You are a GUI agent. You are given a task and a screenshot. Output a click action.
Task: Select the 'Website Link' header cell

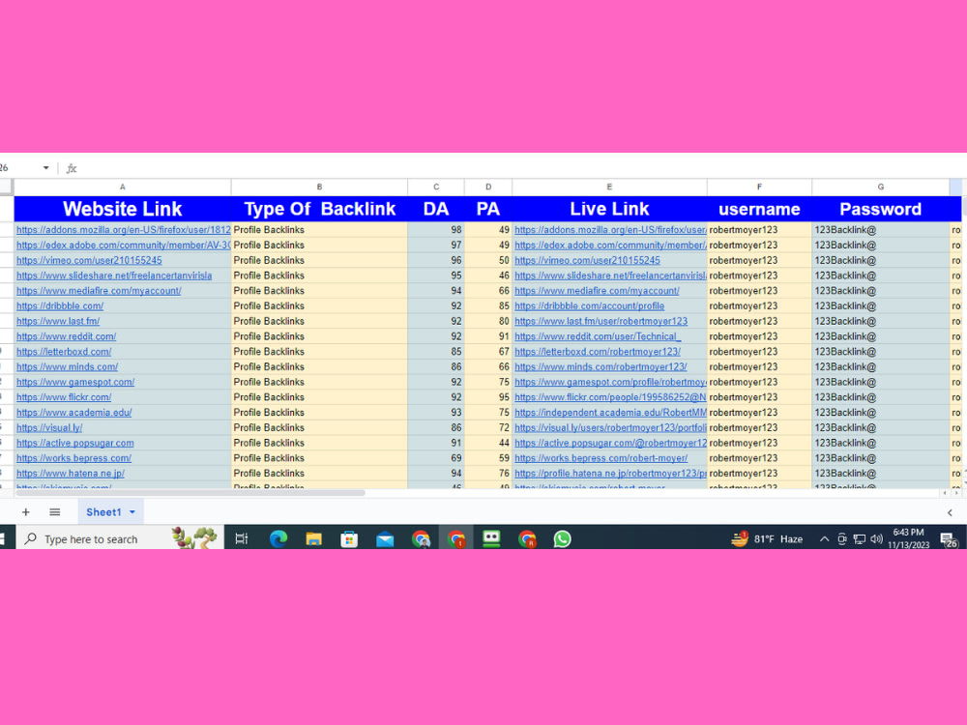(x=122, y=209)
